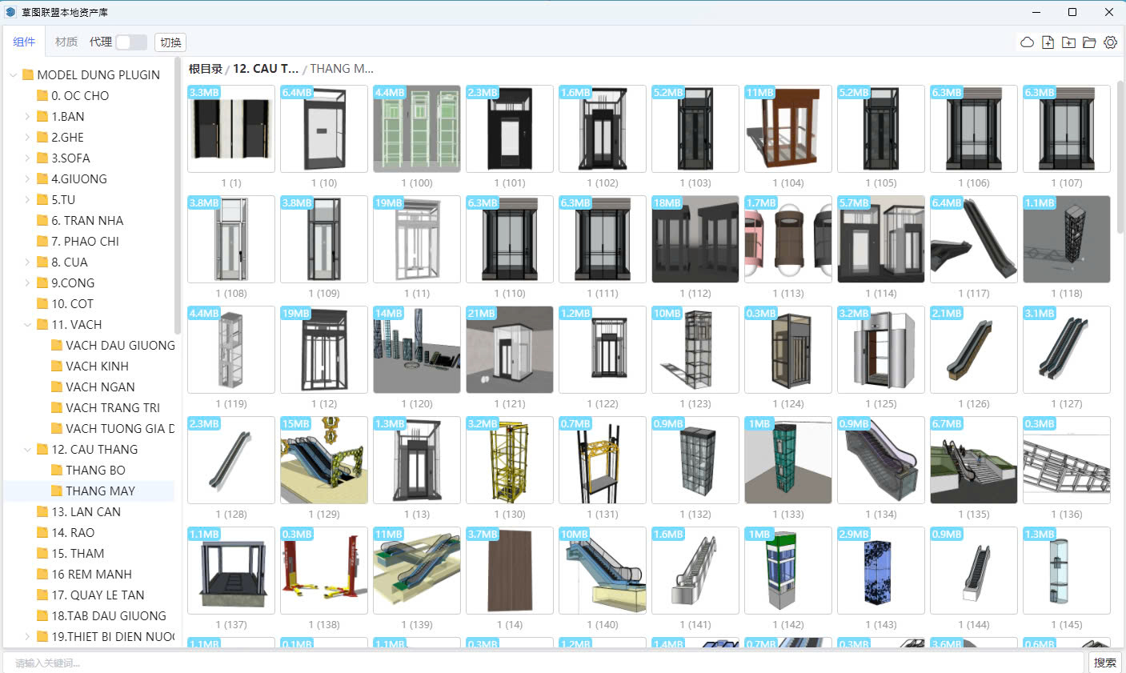
Task: Open the settings gear icon
Action: [1110, 42]
